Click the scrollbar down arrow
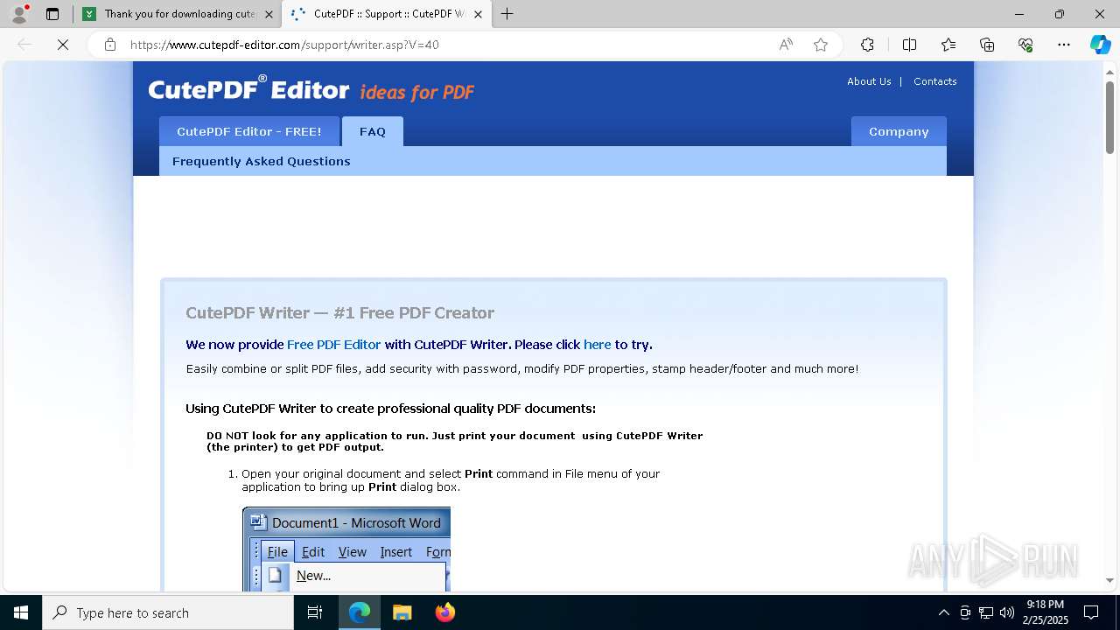 pos(1109,580)
